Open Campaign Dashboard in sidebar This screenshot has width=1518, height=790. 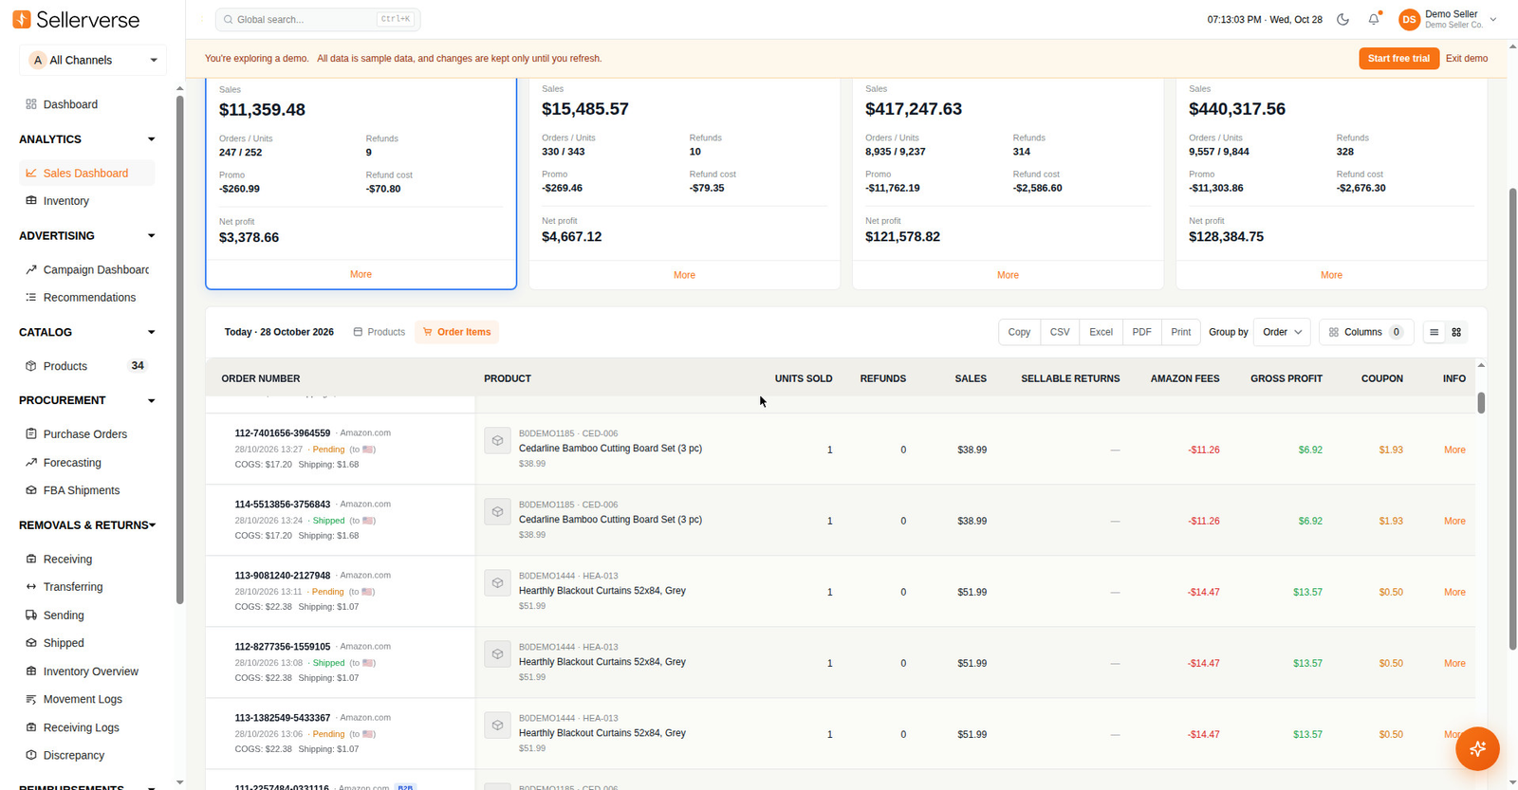point(86,269)
